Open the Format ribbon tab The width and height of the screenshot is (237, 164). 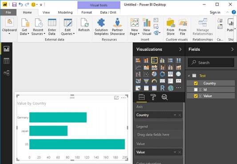point(87,12)
